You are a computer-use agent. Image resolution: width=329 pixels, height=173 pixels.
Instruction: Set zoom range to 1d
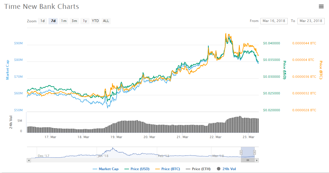(42, 21)
